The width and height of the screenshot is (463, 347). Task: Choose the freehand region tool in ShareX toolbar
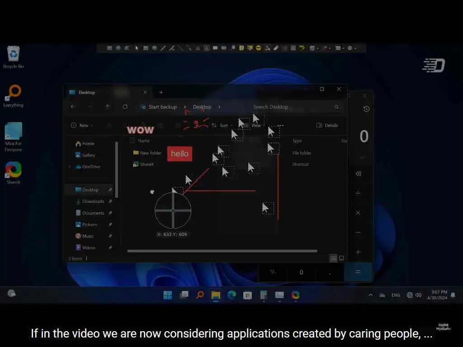[127, 48]
